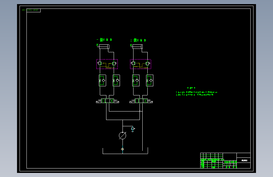This screenshot has width=273, height=177.
Task: Select the hydraulic pump circle symbol
Action: point(122,136)
